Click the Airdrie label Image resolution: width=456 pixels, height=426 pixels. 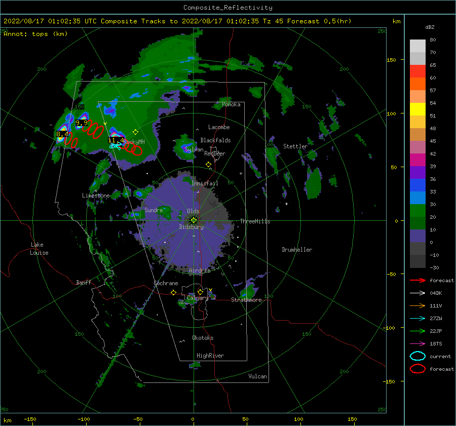click(x=200, y=270)
